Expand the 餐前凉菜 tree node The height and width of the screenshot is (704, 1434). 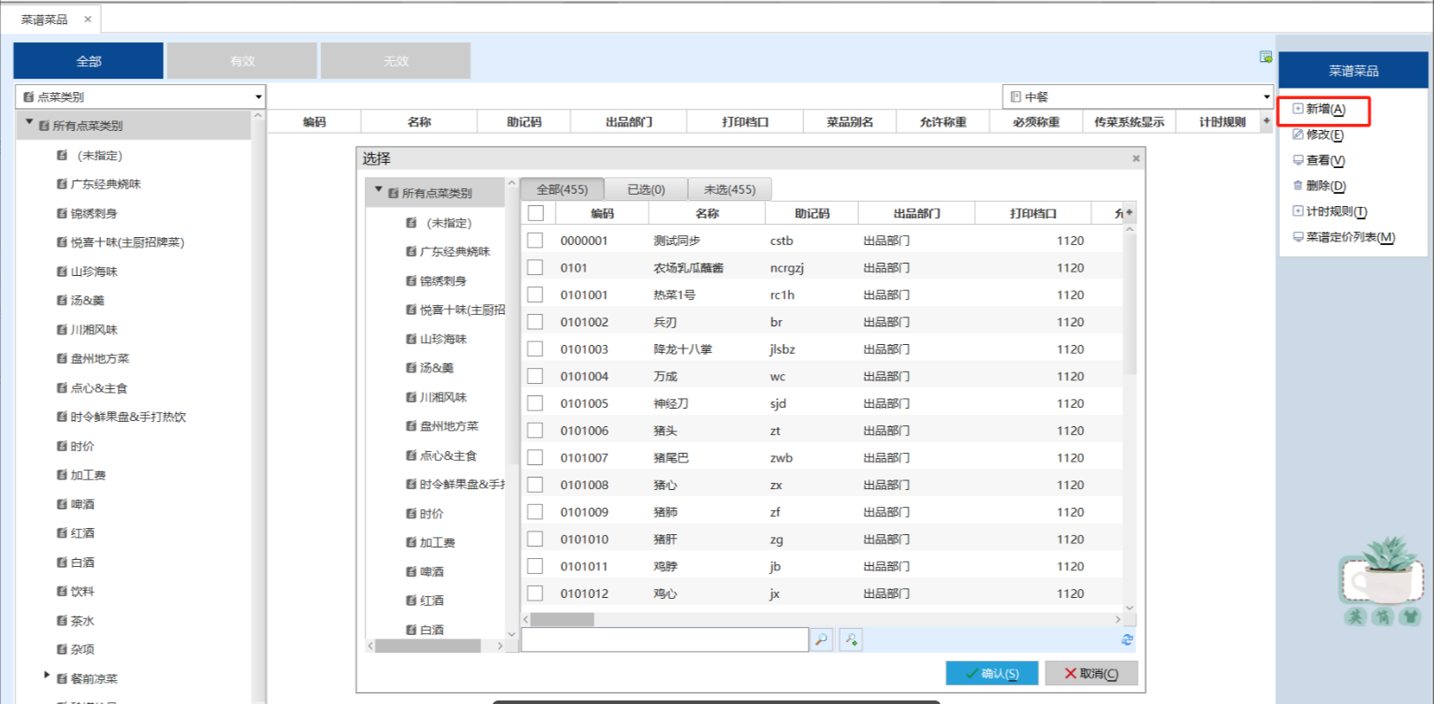tap(47, 676)
